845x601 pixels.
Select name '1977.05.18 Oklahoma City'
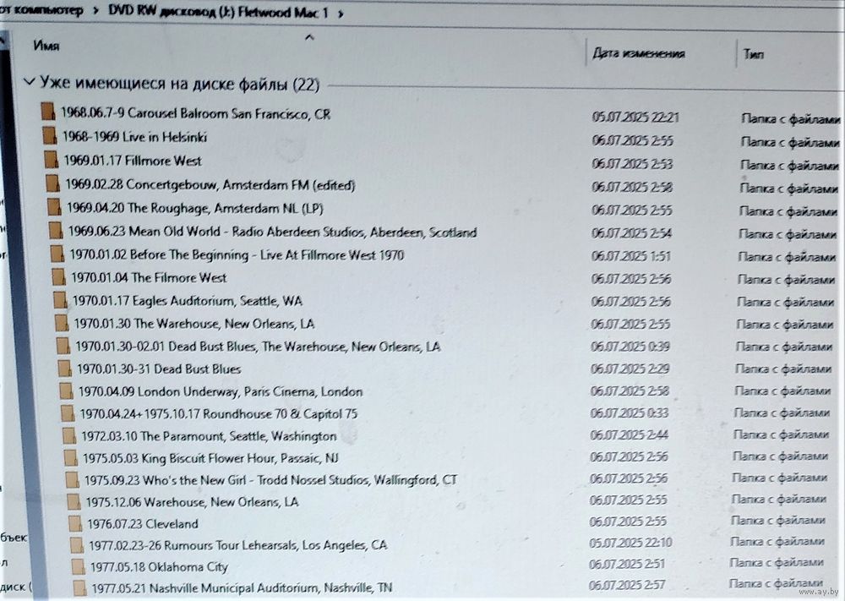coord(160,567)
